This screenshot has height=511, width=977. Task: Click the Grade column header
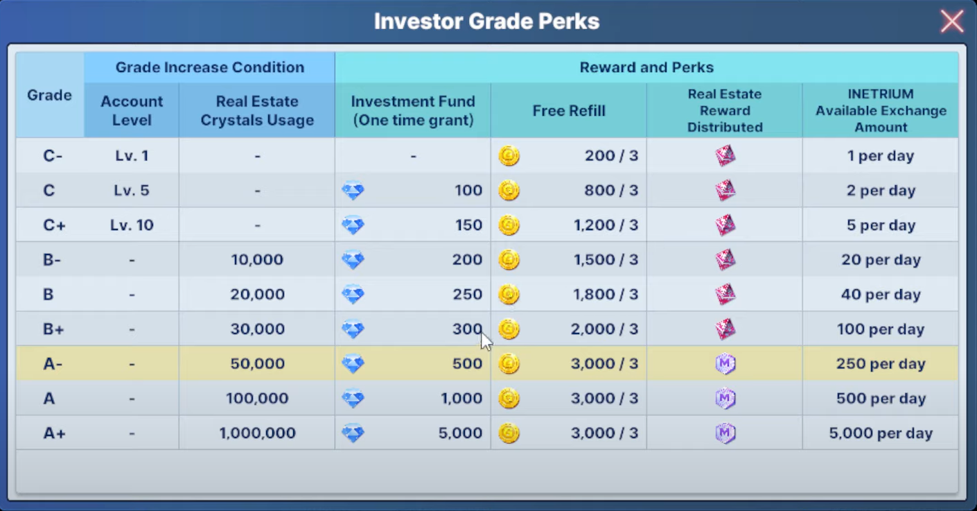50,95
